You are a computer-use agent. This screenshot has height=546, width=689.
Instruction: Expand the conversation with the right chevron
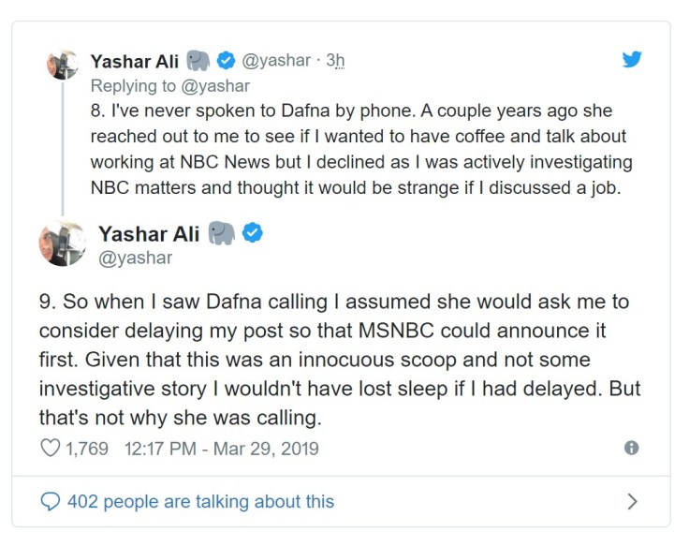633,501
